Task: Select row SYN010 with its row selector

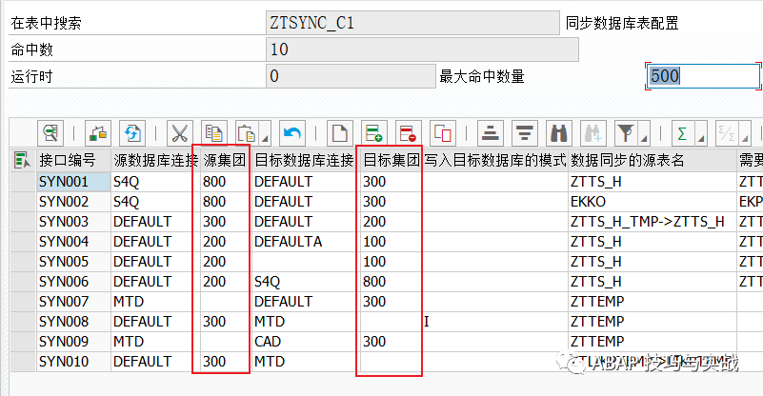Action: 23,362
